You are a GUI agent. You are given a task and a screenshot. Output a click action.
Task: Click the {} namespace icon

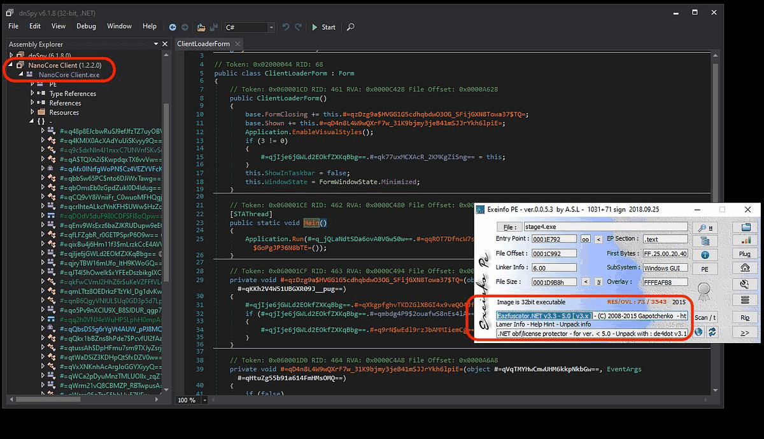(x=41, y=121)
